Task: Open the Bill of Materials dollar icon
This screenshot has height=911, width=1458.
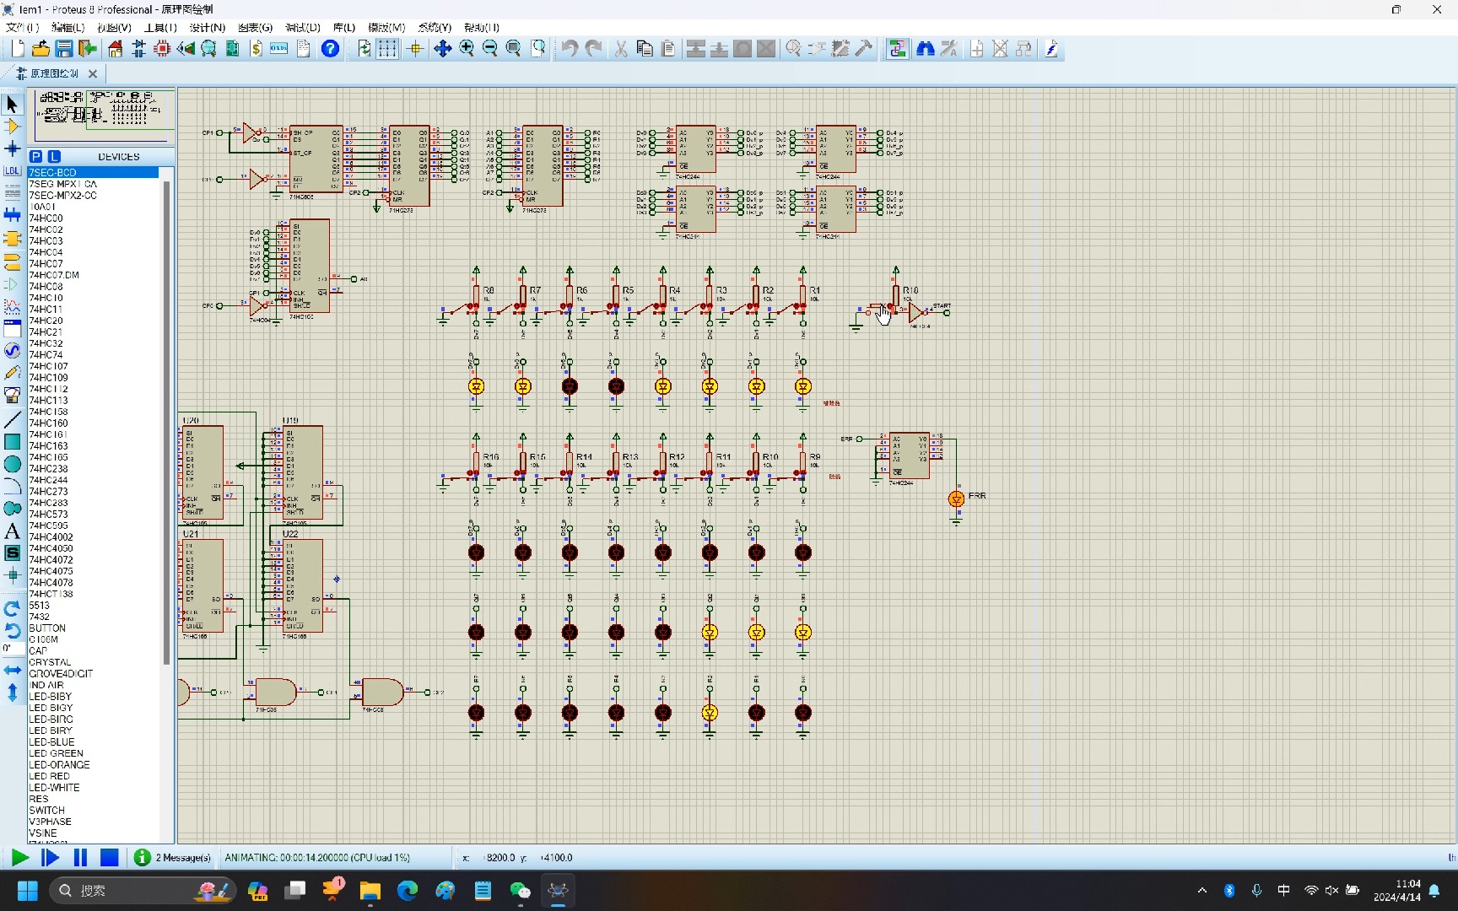Action: point(256,49)
